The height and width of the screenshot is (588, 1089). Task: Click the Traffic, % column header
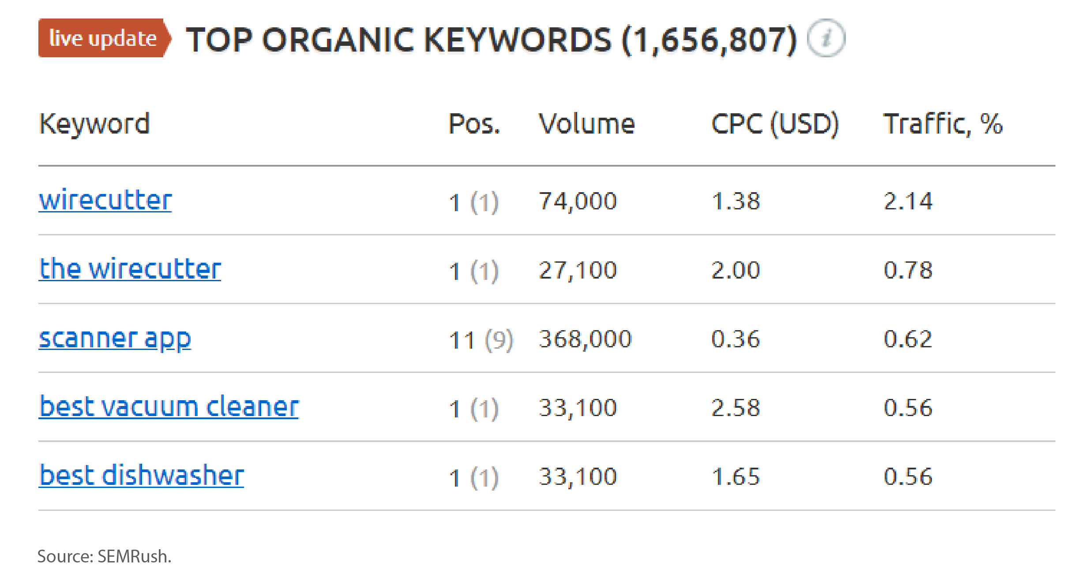(943, 123)
